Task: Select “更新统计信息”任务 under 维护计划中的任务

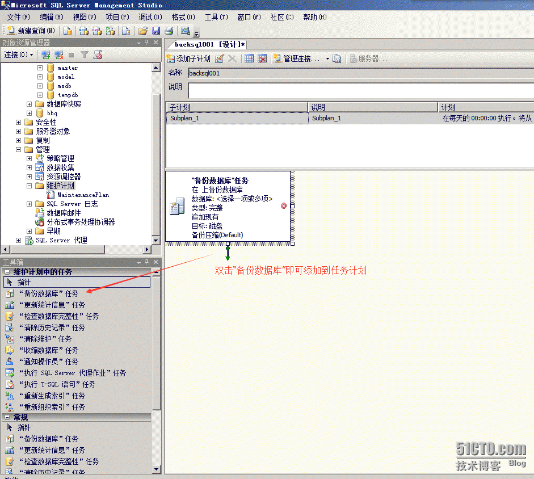Action: tap(52, 305)
